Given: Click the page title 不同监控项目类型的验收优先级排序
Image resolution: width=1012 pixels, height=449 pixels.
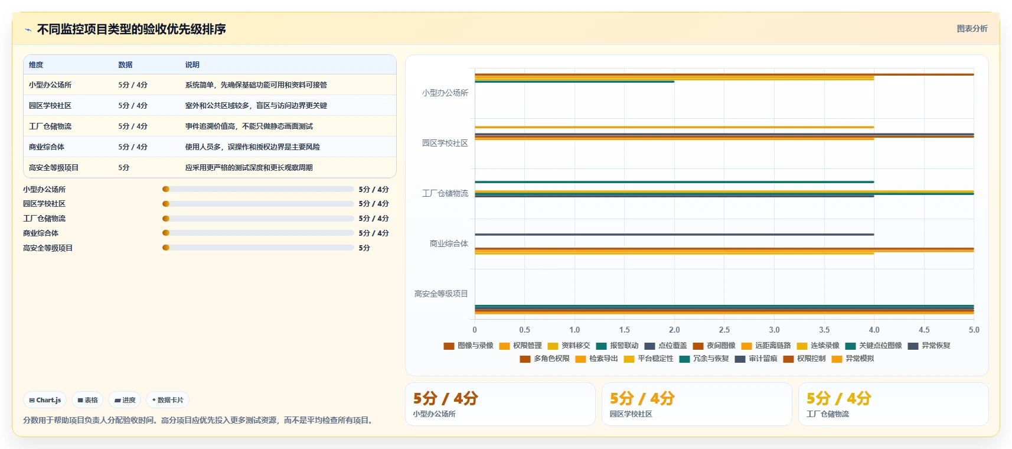Looking at the screenshot, I should pos(132,30).
